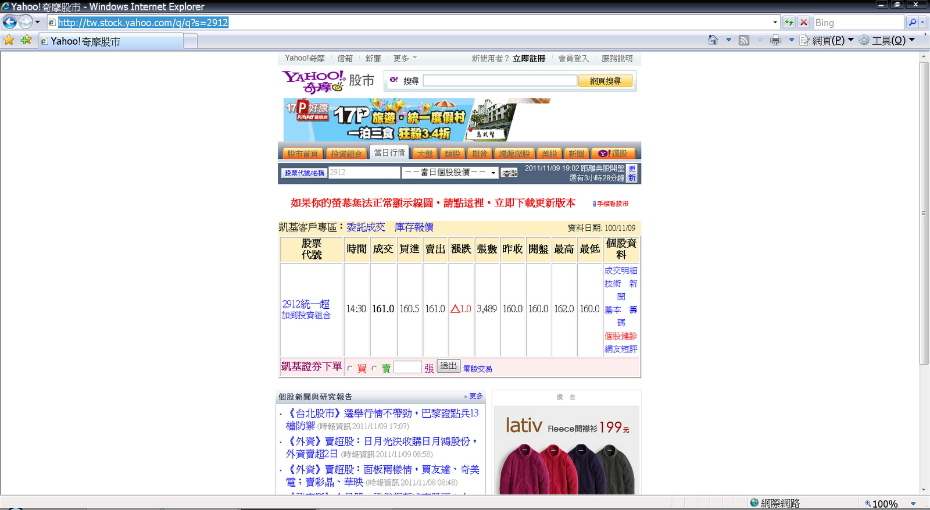Screen dimensions: 930x510
Task: Click the RSS feeds icon
Action: pos(744,40)
